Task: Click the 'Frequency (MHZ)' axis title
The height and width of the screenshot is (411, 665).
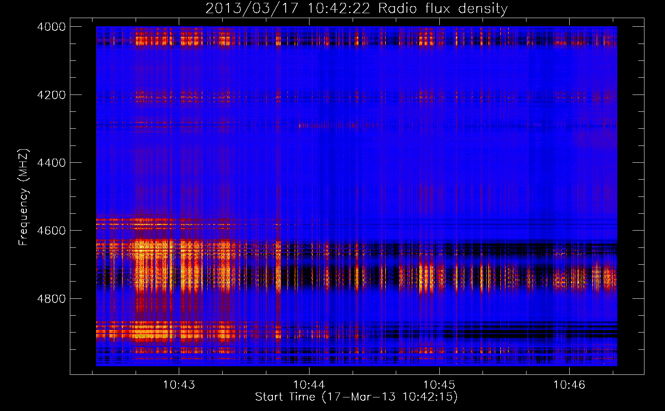Action: (24, 197)
